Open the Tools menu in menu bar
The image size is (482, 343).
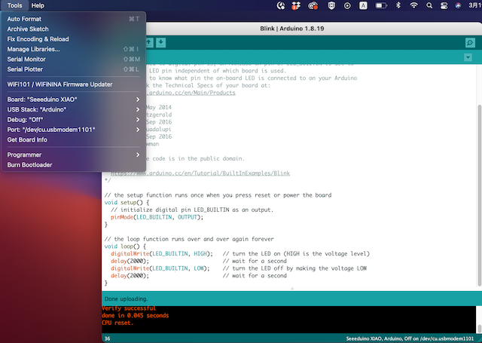point(15,5)
